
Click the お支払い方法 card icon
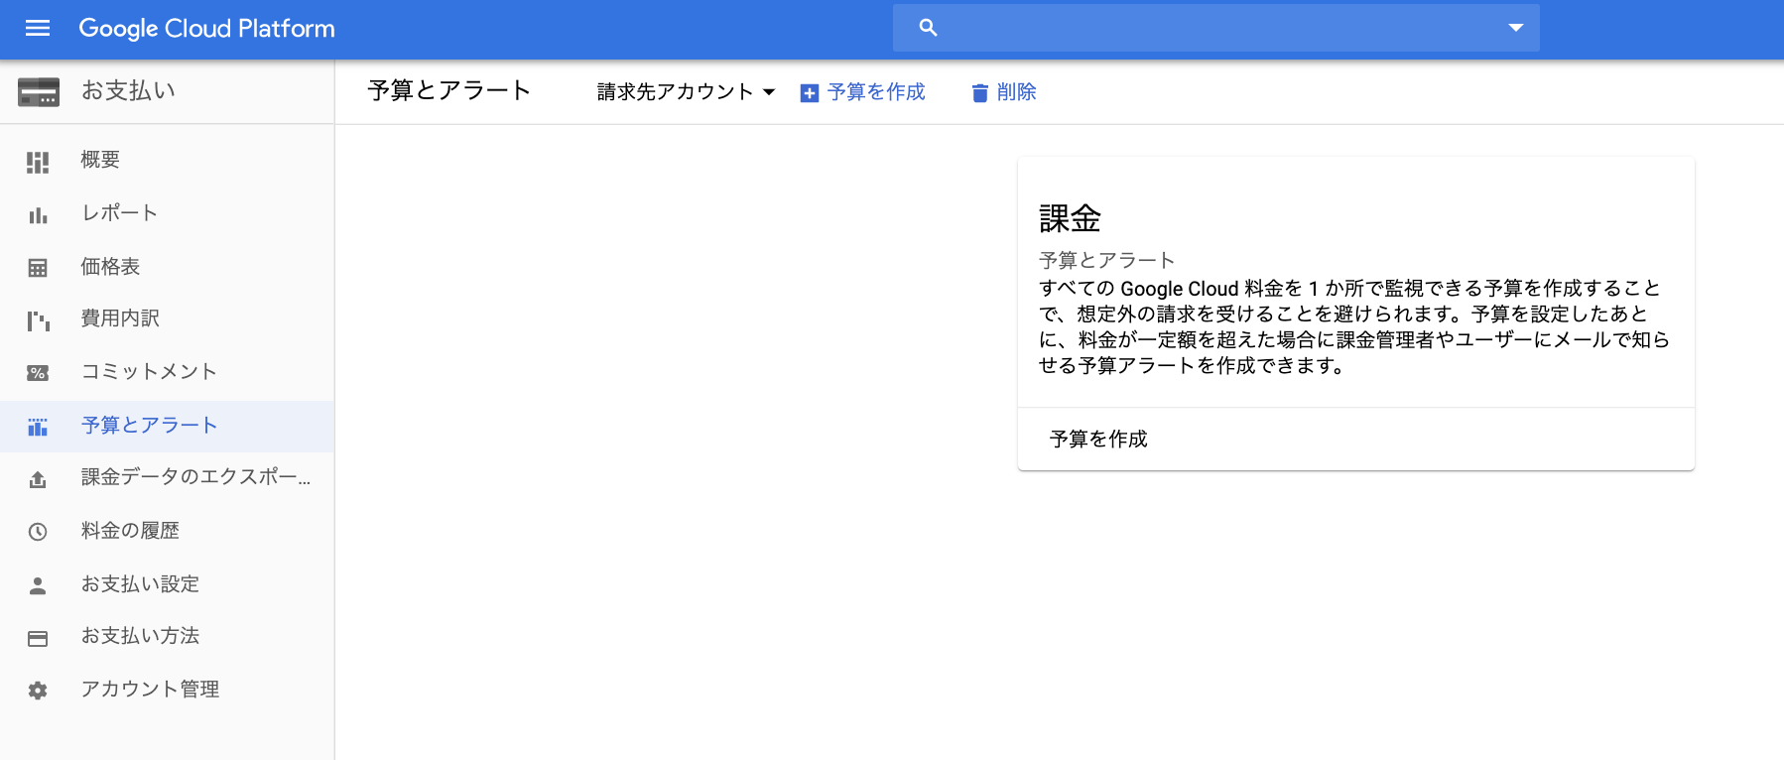point(38,639)
